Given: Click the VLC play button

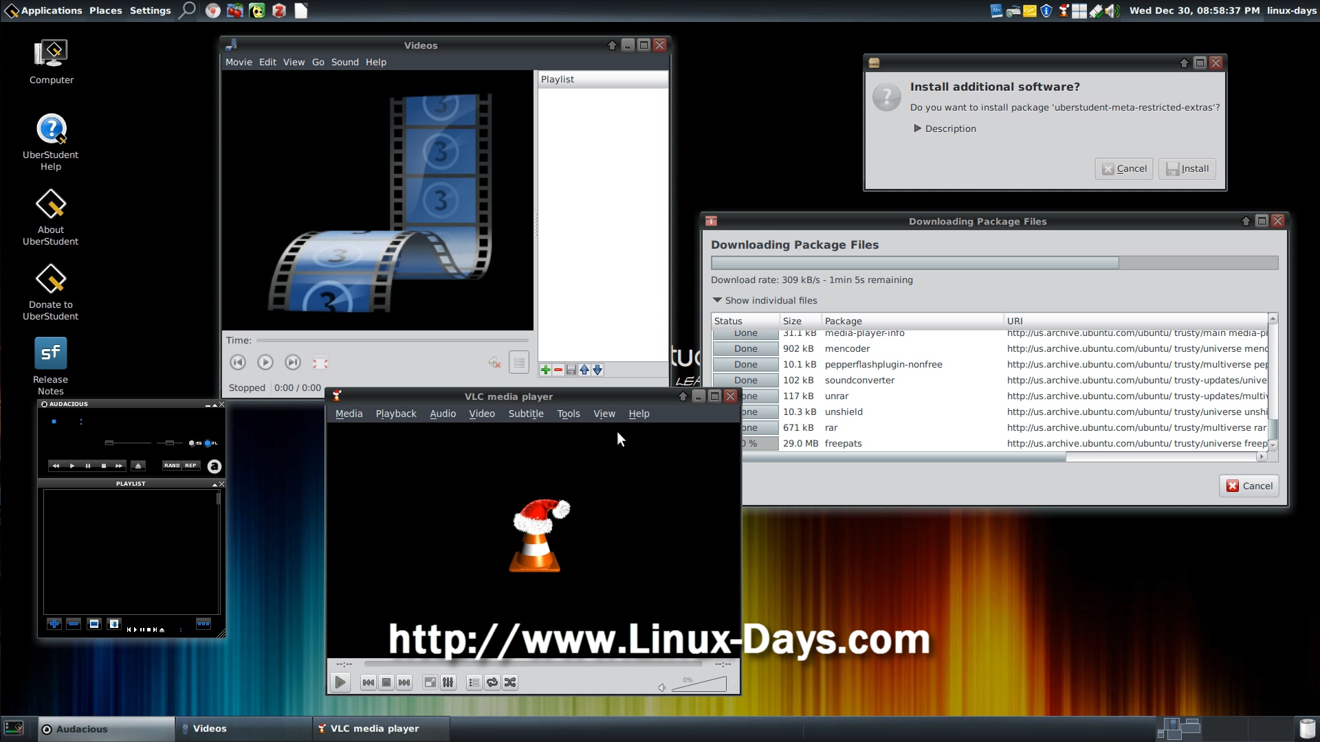Looking at the screenshot, I should 340,682.
